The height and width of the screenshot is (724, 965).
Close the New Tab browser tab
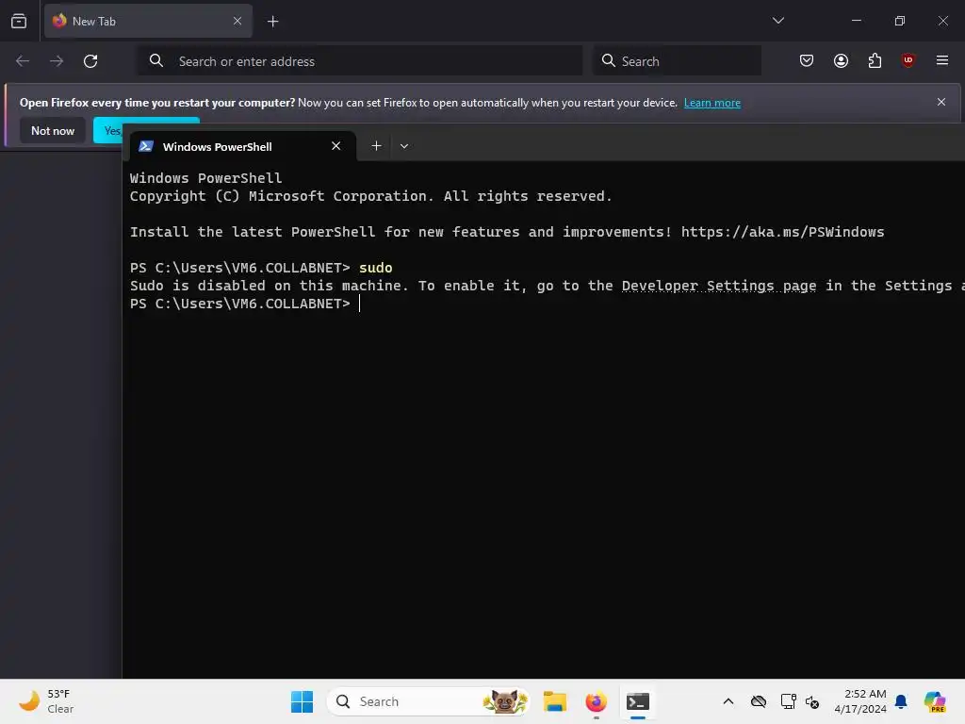[x=237, y=21]
